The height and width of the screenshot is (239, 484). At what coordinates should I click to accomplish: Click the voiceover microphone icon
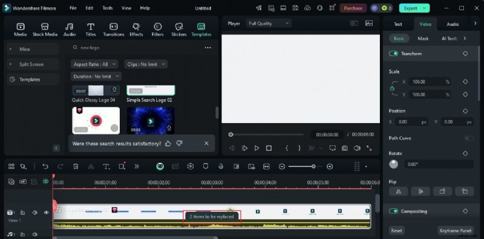221,167
